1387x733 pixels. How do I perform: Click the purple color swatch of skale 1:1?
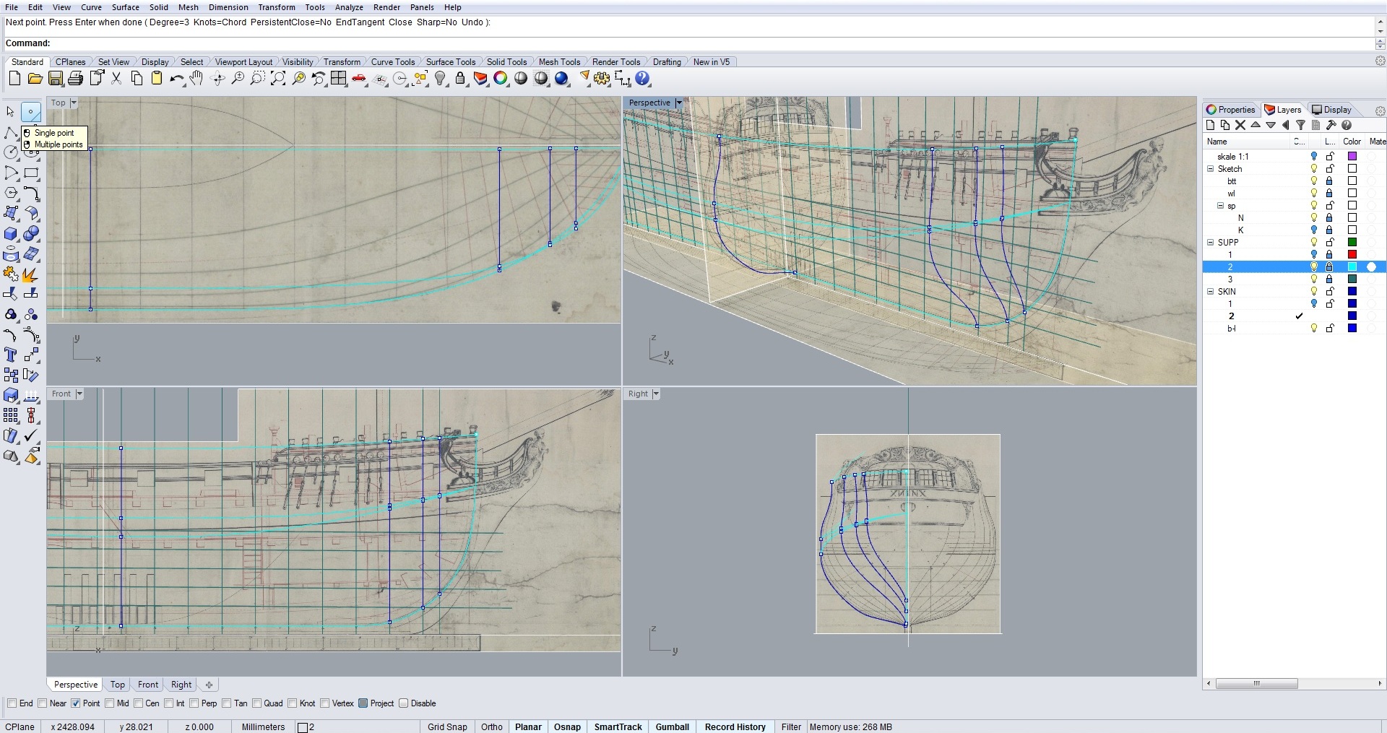coord(1352,157)
